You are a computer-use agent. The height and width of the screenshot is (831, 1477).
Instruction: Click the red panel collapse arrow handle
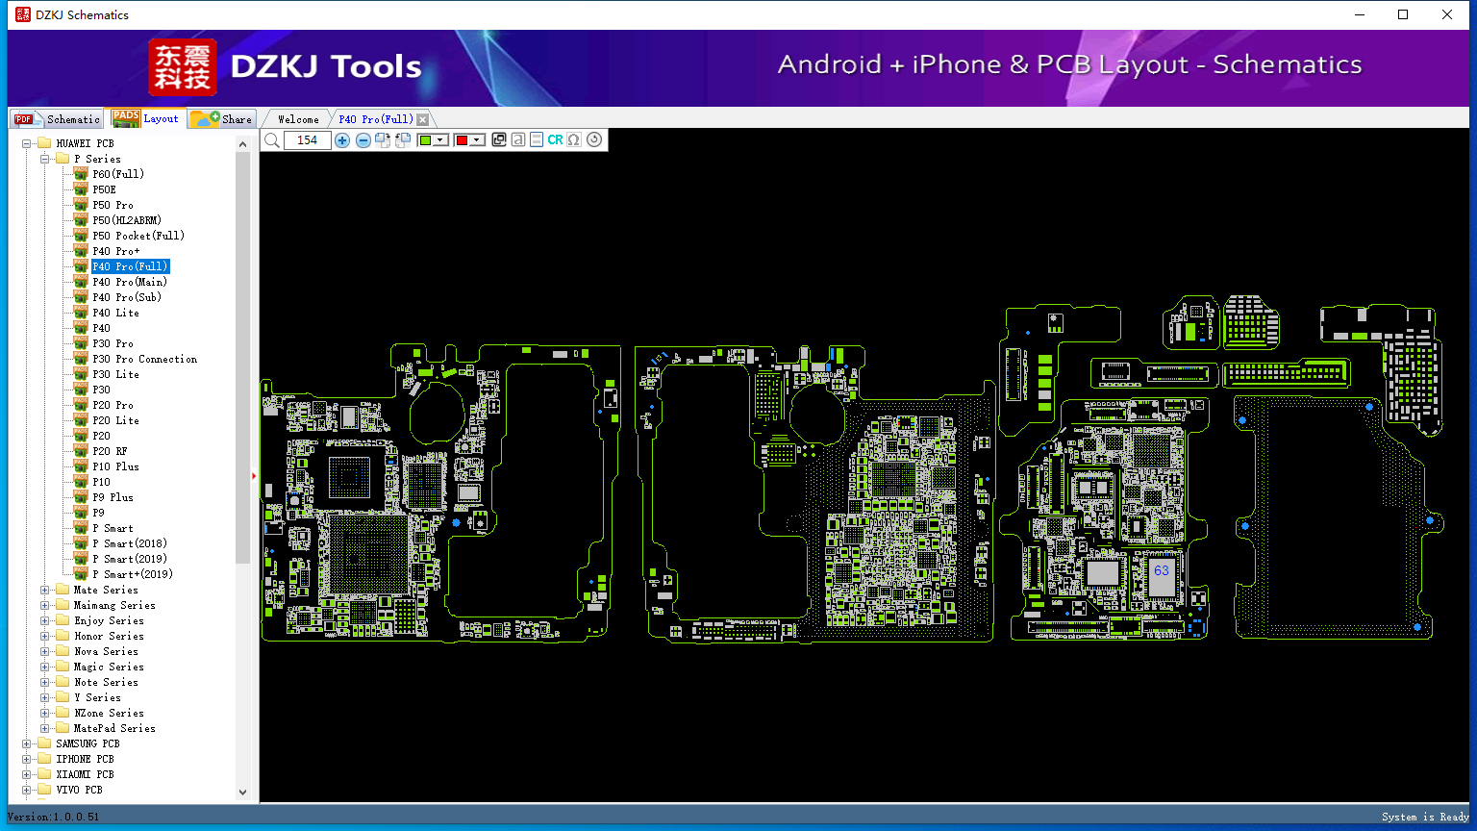tap(254, 476)
